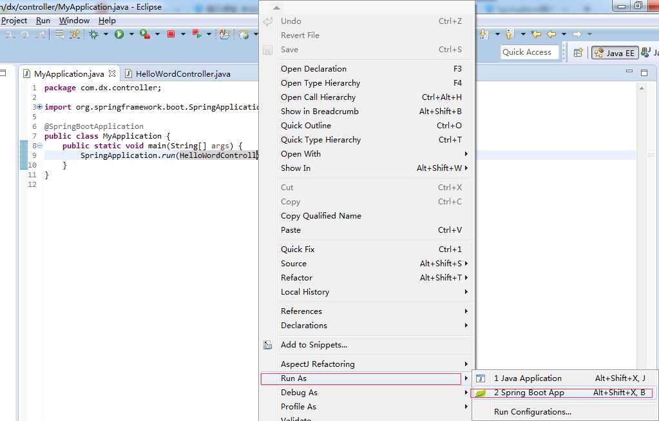Click the Open Perspective icon
This screenshot has width=659, height=421.
[x=578, y=53]
